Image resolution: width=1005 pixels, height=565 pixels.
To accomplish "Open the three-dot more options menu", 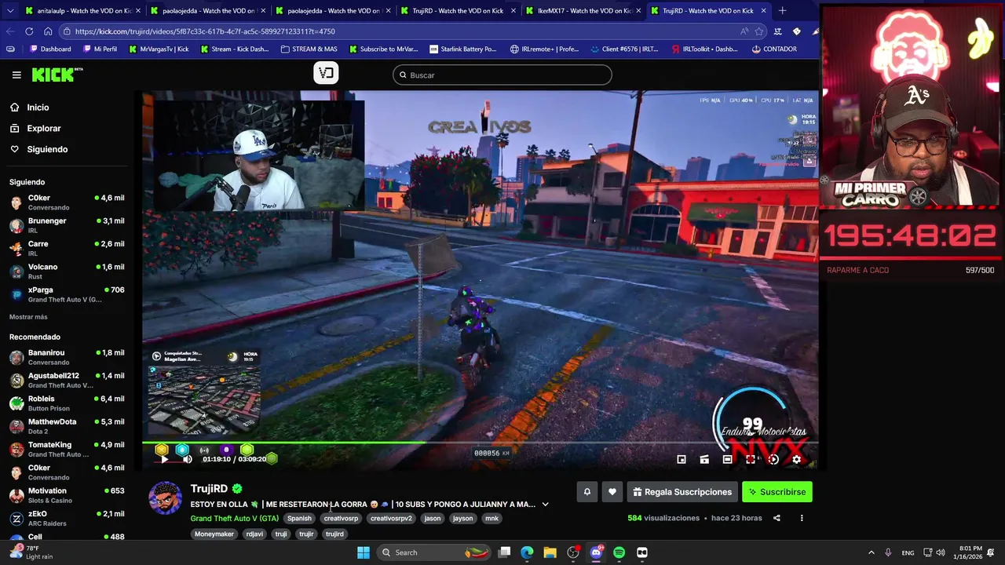I will (802, 518).
